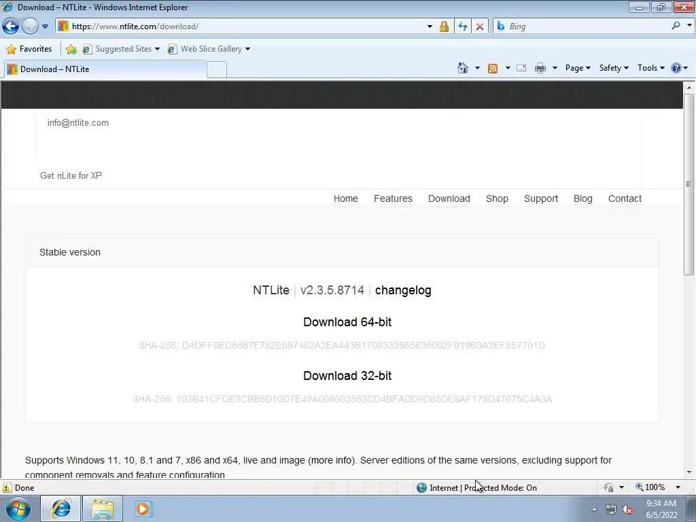Expand the address bar autocomplete dropdown
This screenshot has width=696, height=522.
point(430,27)
